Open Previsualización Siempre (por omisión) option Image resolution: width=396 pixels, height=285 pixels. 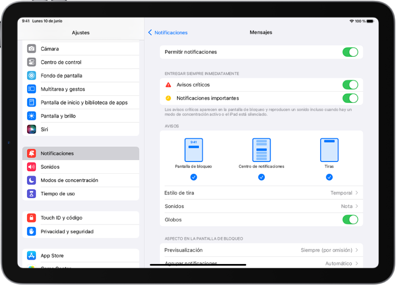tap(261, 250)
